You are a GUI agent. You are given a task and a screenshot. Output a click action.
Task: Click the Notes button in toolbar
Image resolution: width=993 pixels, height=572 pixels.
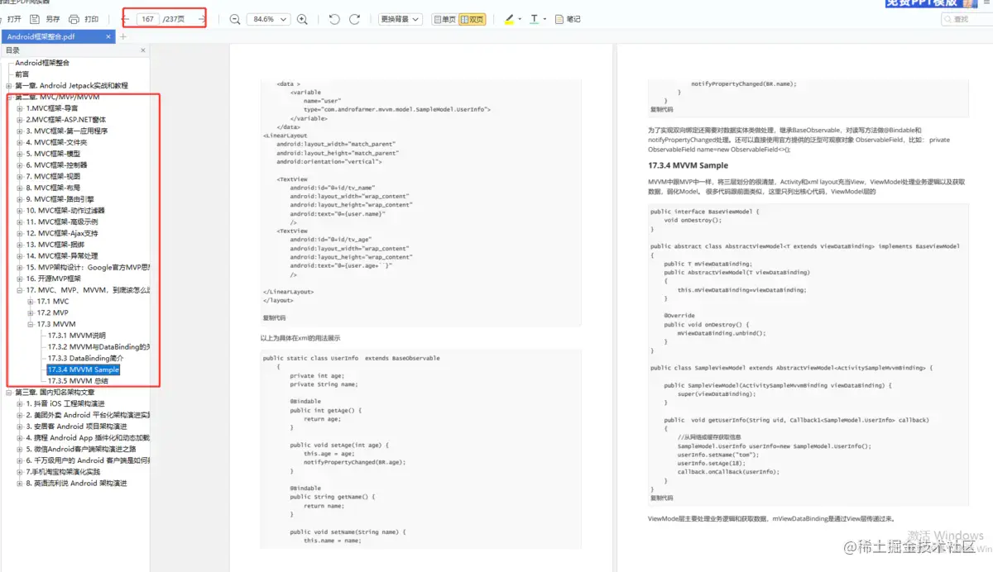568,19
